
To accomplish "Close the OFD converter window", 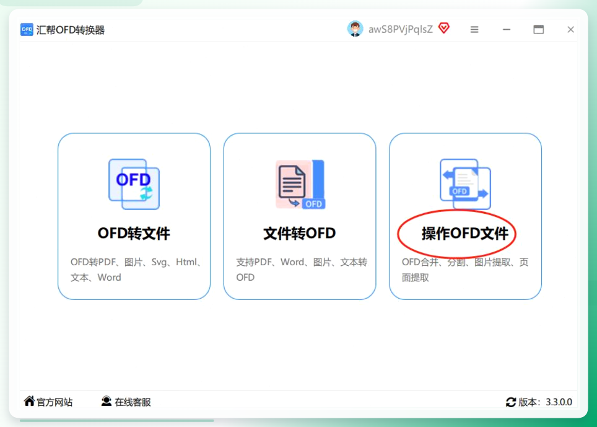I will [570, 29].
